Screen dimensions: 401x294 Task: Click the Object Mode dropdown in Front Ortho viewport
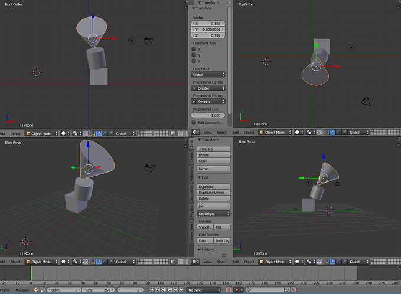click(x=43, y=133)
